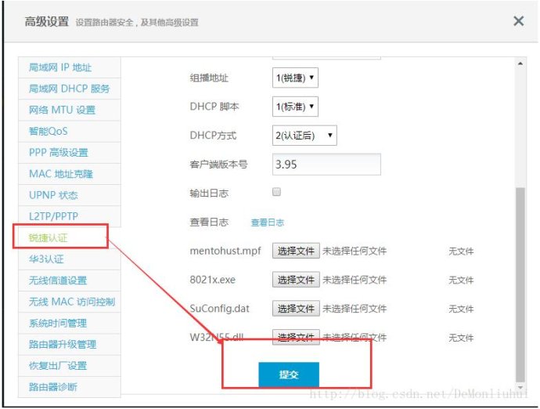The width and height of the screenshot is (540, 409).
Task: Close the 高级设置 dialog with X
Action: tap(518, 21)
